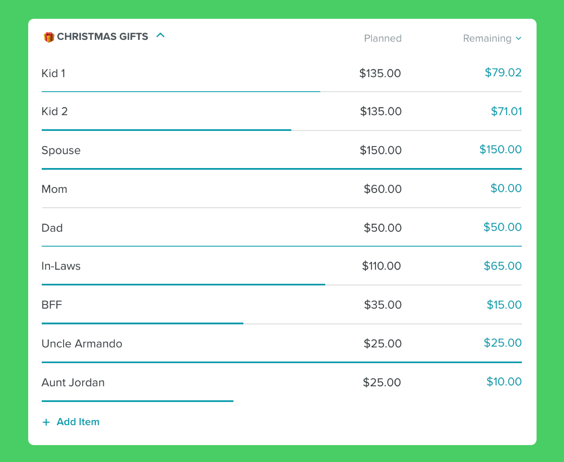Click the Aunt Jordan progress bar
This screenshot has width=564, height=462.
138,401
